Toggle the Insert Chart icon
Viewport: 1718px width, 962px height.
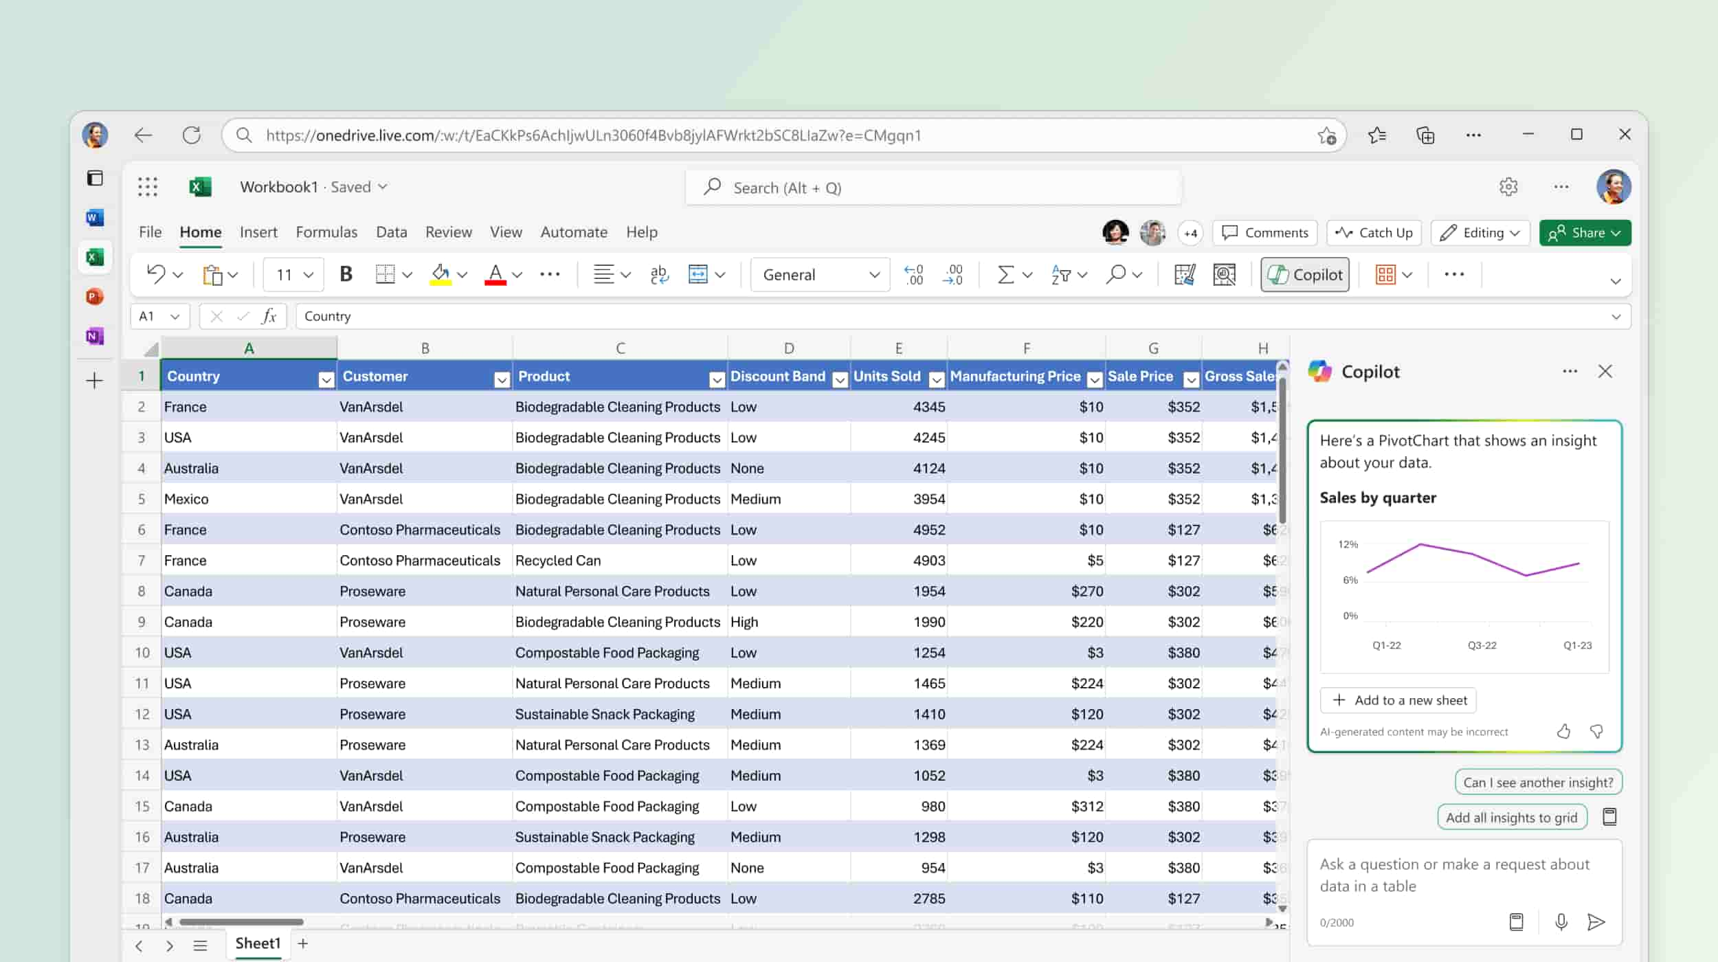[x=1226, y=275]
